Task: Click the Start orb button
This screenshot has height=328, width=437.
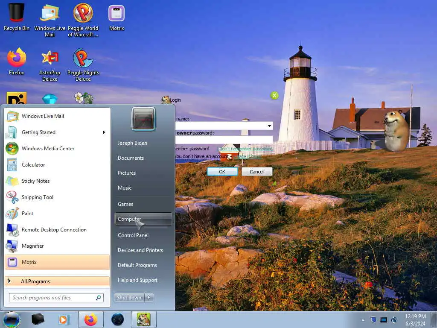Action: (x=12, y=319)
